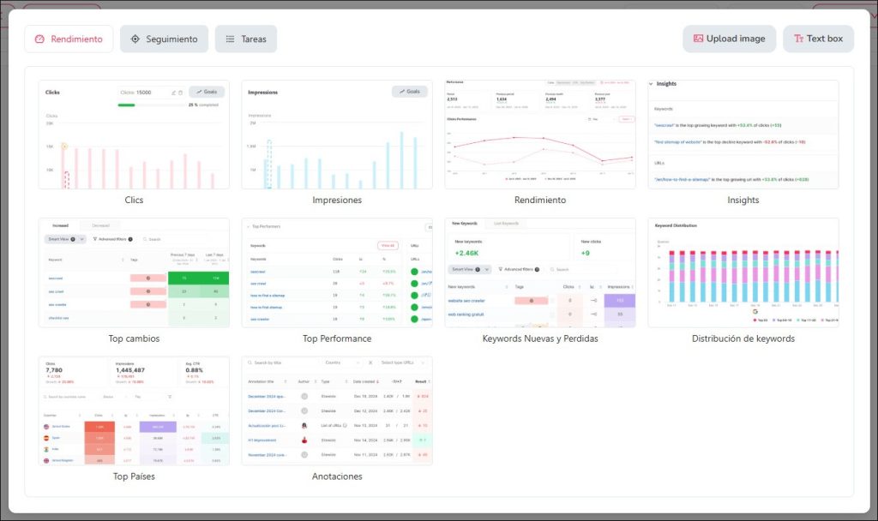Open the Smart View dropdown in Top cambios
878x521 pixels.
click(65, 239)
